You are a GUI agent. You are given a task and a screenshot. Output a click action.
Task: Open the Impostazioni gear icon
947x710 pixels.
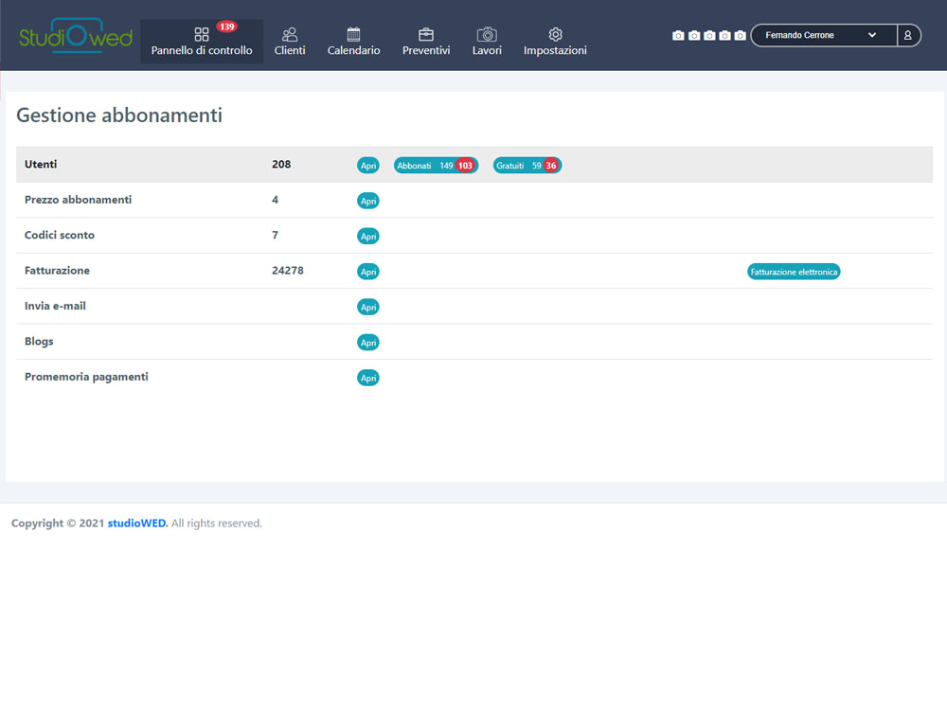555,34
